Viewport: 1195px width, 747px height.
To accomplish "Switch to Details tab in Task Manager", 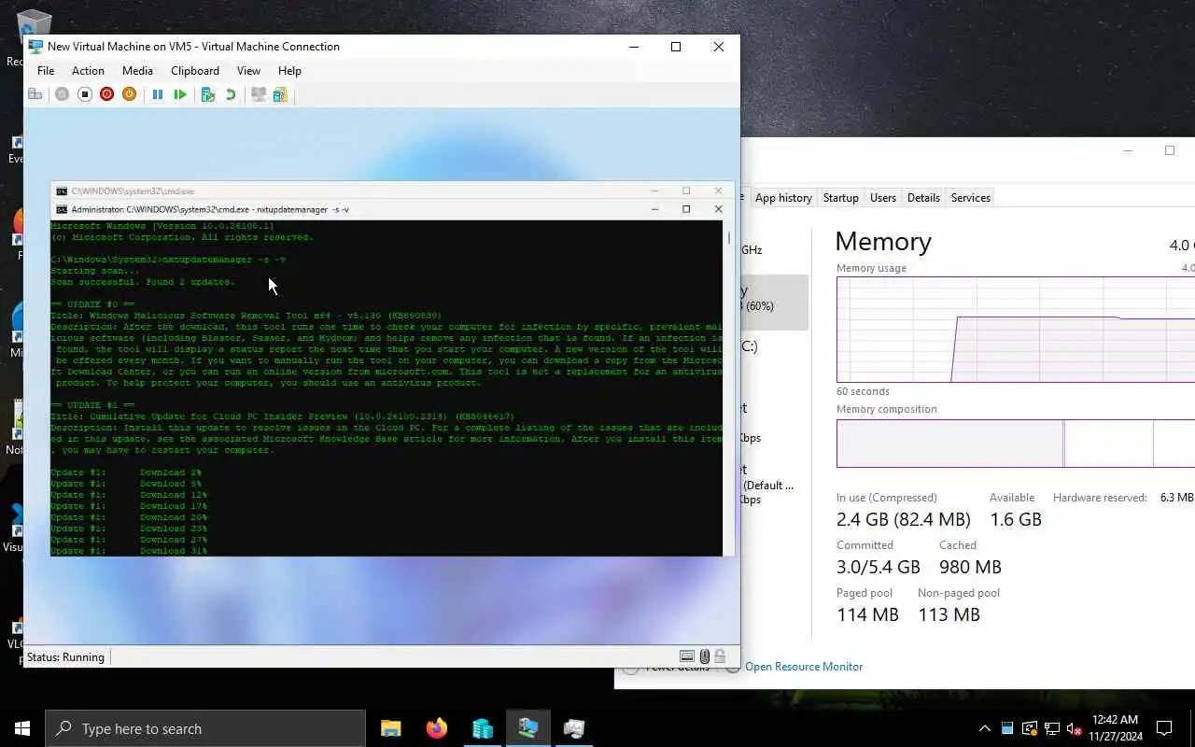I will (923, 198).
